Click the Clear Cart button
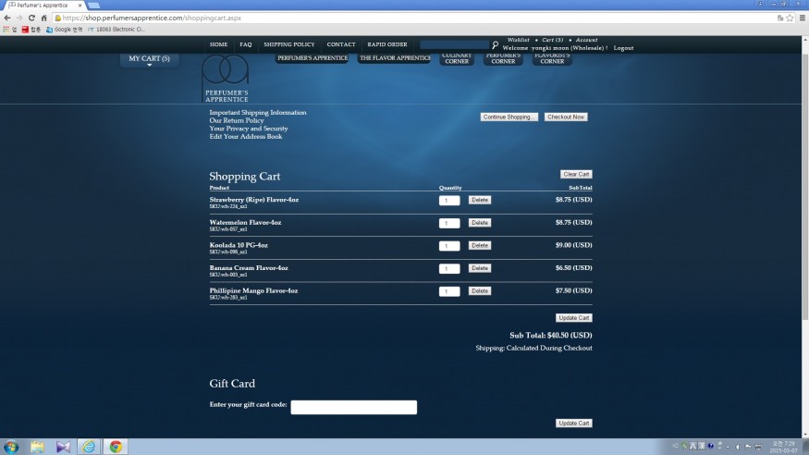Image resolution: width=809 pixels, height=455 pixels. point(576,175)
